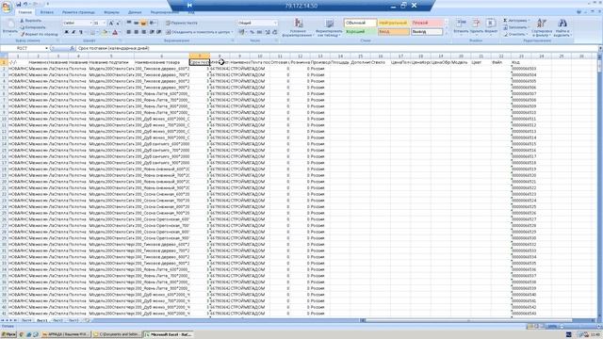Increase the font size
The width and height of the screenshot is (603, 339).
tap(111, 23)
